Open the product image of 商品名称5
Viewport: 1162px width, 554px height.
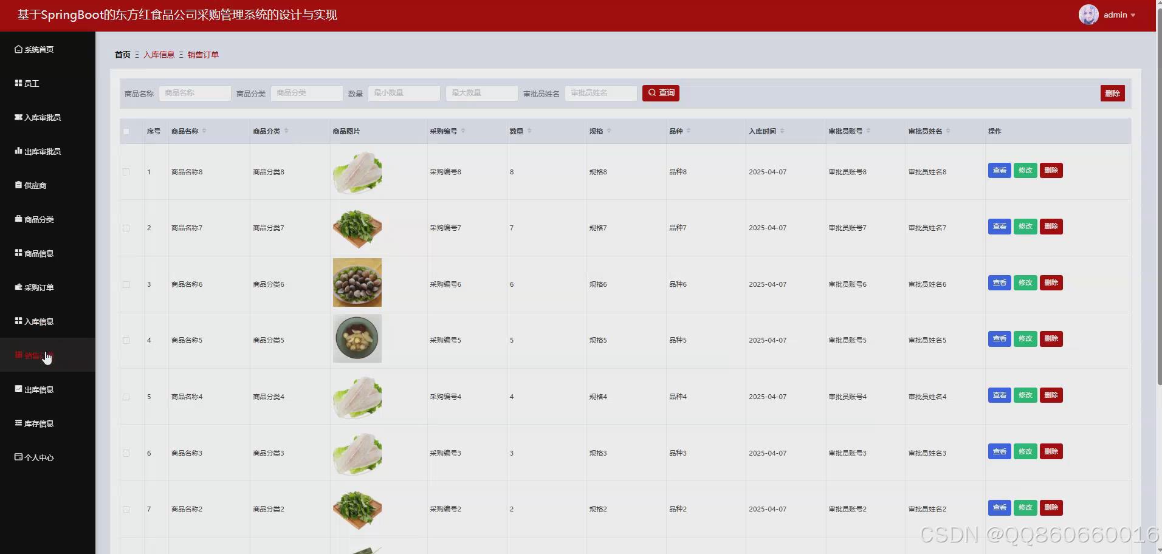click(x=357, y=338)
